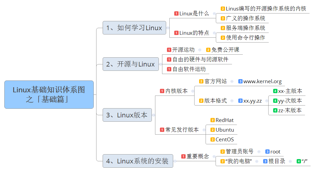Click priority 1 marker beside Linux是什么

click(x=176, y=14)
